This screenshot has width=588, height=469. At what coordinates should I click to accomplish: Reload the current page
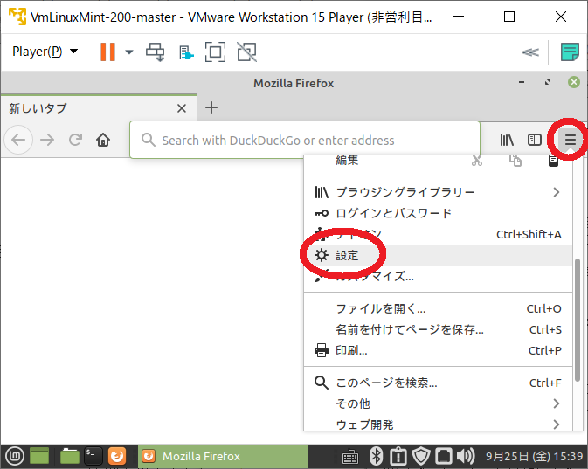pos(75,140)
